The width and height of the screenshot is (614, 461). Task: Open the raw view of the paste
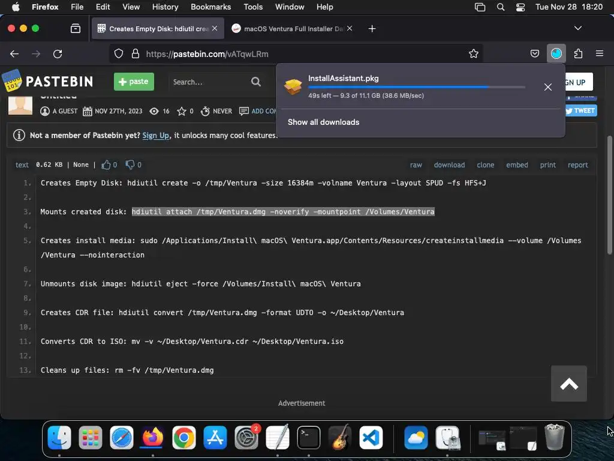416,165
